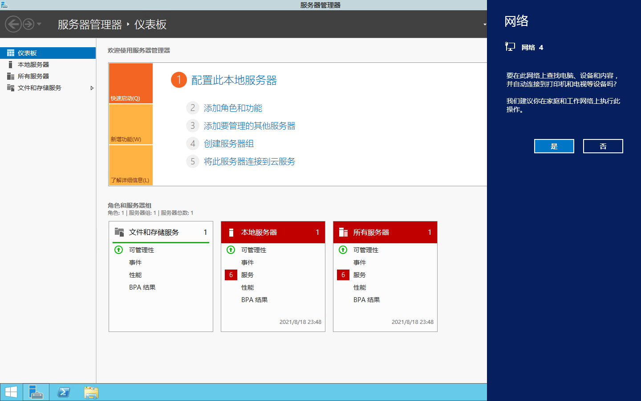
Task: Open 性能 in 文件和存储服务 tile
Action: tap(135, 275)
